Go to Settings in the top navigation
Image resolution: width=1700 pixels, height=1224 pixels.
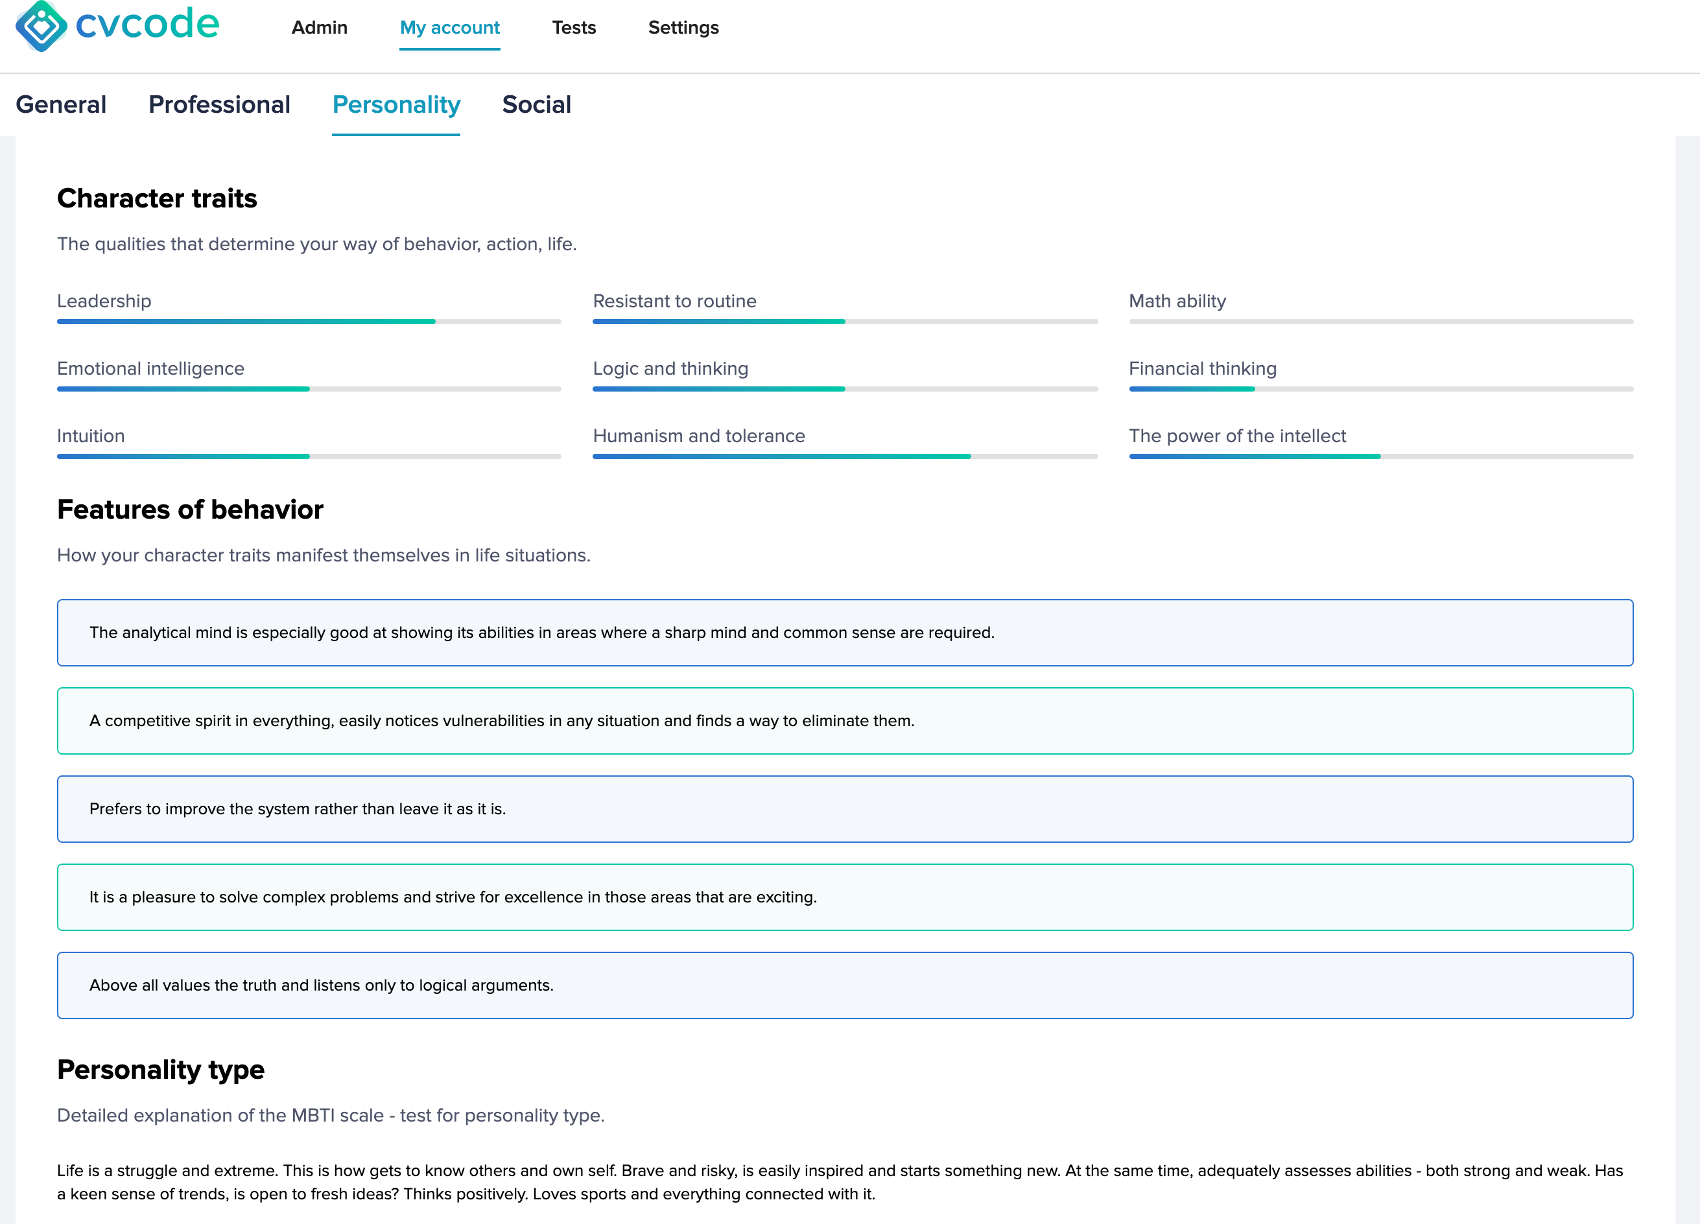pos(683,28)
